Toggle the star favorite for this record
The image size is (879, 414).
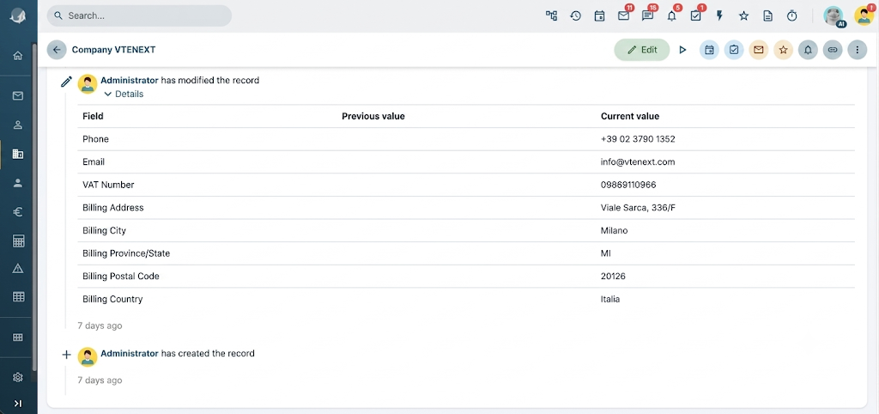pos(783,50)
